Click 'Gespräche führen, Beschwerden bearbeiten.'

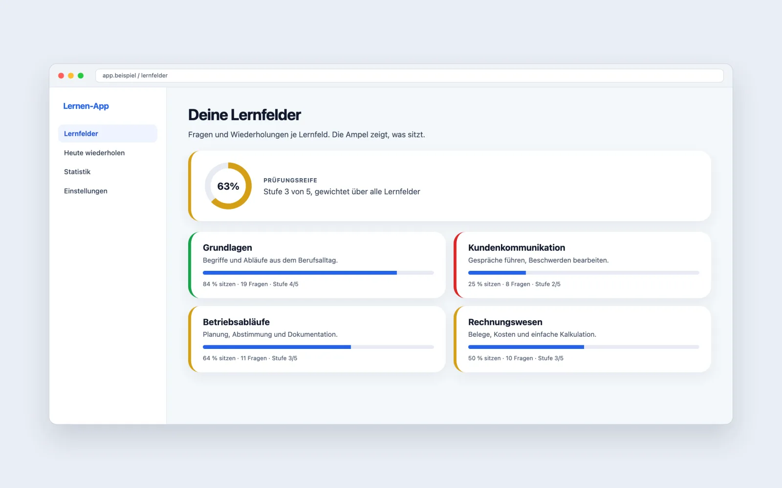[x=538, y=260]
